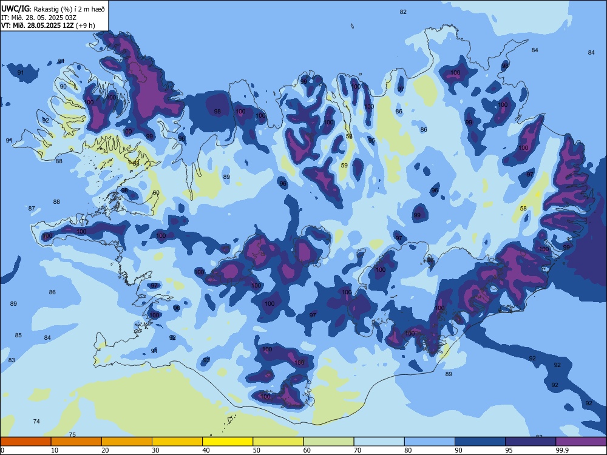The height and width of the screenshot is (455, 607).
Task: Click the title text 'UWC/IG: Rakastig (%) í 2 m hæð'
Action: click(x=53, y=8)
